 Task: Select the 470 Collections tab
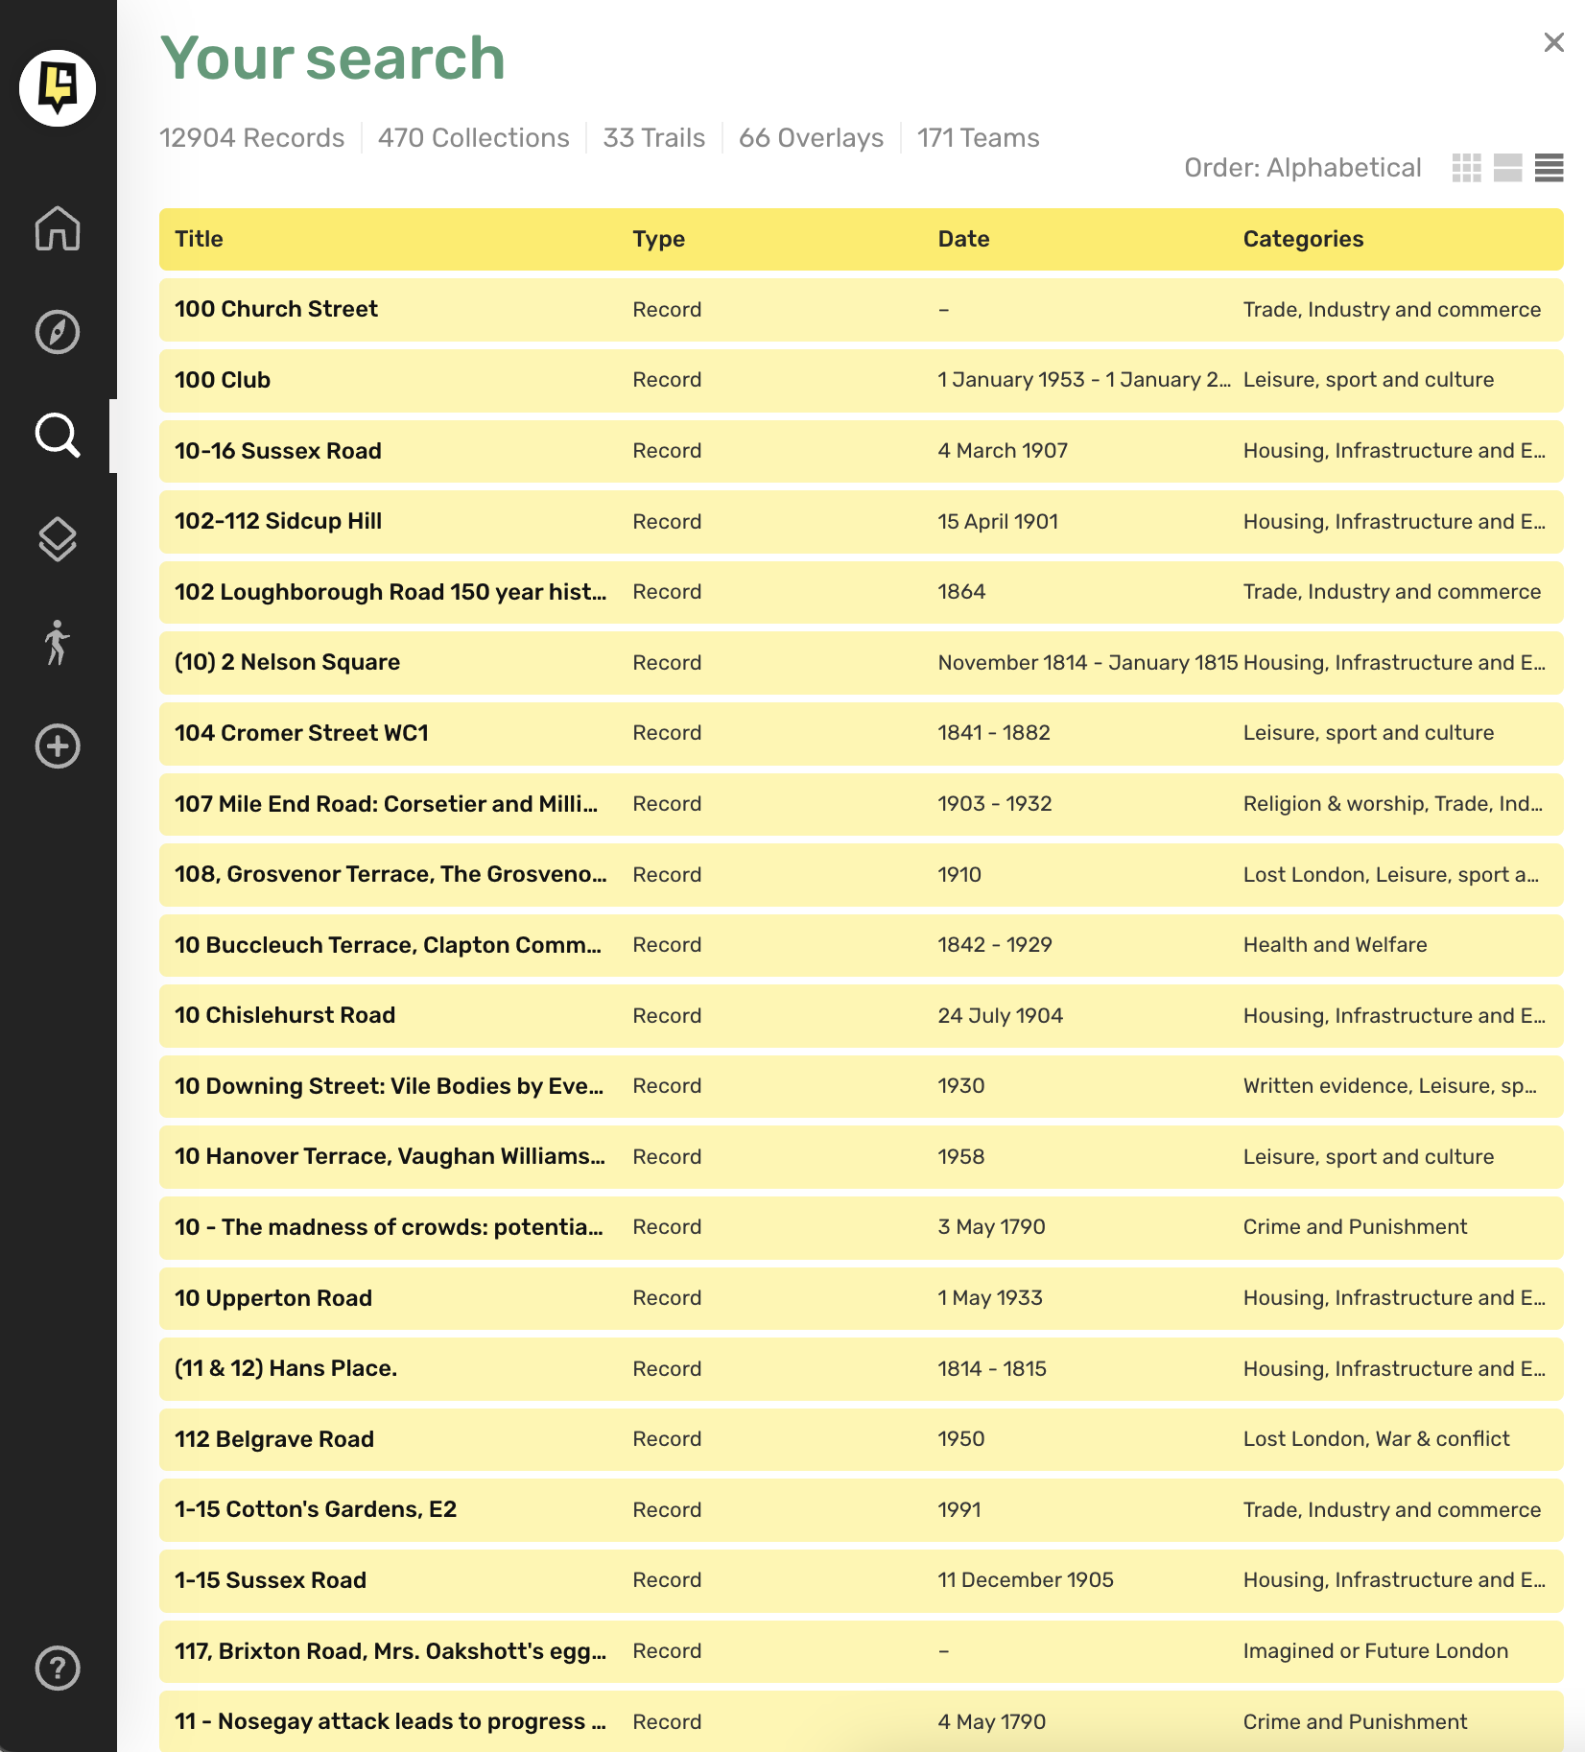473,138
